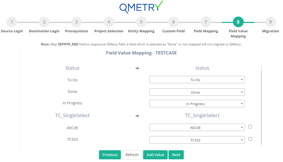This screenshot has width=283, height=162.
Task: Click the Add Value button
Action: (x=155, y=155)
